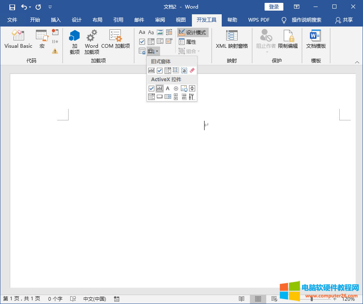This screenshot has width=363, height=304.
Task: Insert the legacy text field control
Action: click(x=151, y=70)
